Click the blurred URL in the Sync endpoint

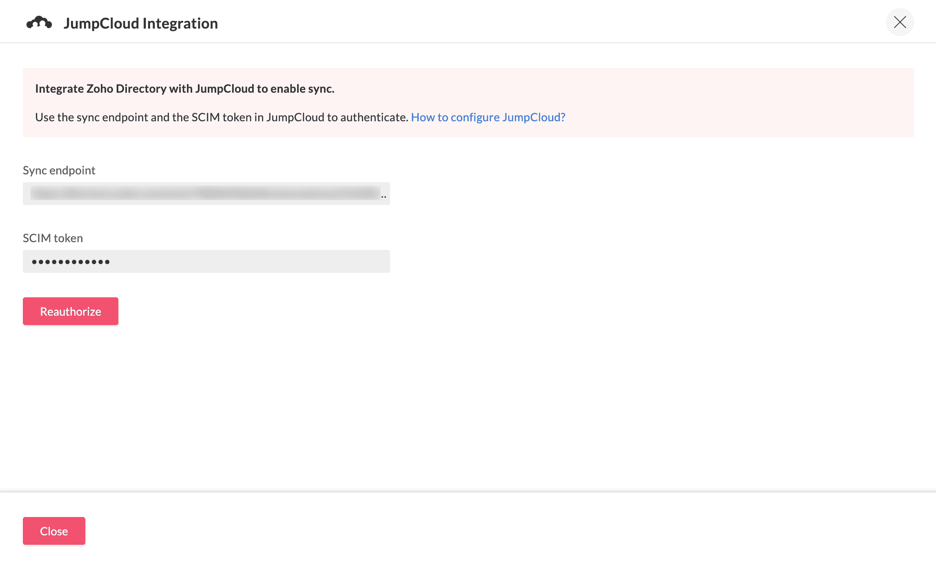pyautogui.click(x=204, y=193)
